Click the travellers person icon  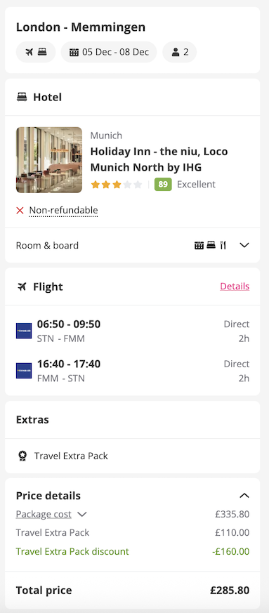tap(176, 53)
